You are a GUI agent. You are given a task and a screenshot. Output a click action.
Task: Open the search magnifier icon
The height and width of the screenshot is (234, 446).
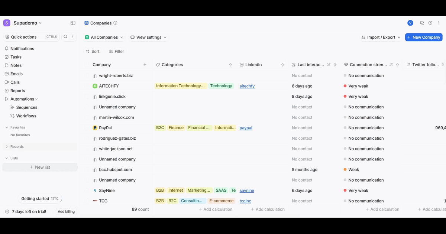[65, 37]
